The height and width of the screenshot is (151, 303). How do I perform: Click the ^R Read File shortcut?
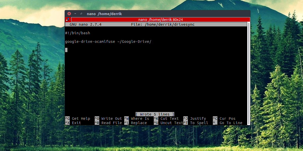tap(108, 123)
